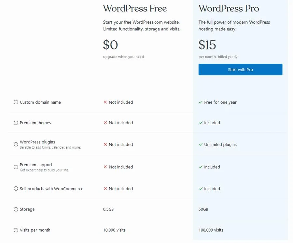The image size is (293, 243).
Task: Click the red X on Premium themes row
Action: [x=105, y=123]
